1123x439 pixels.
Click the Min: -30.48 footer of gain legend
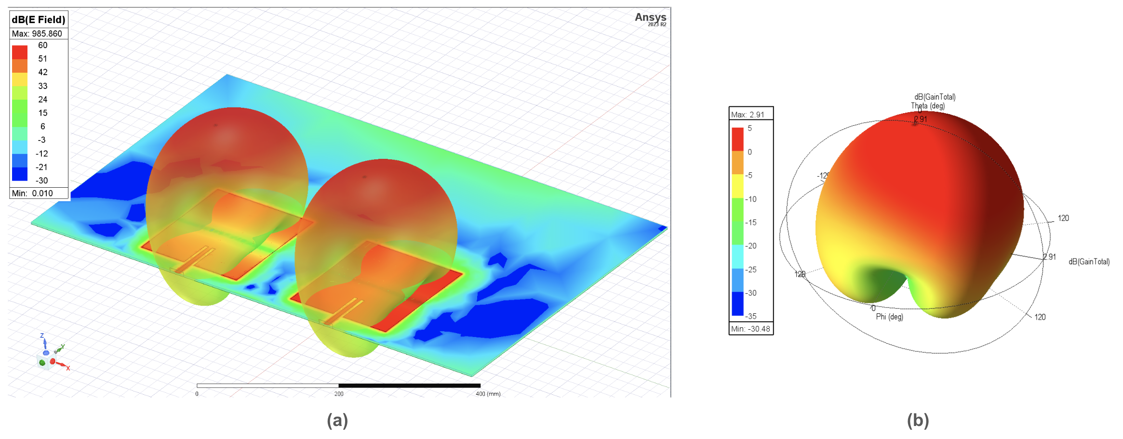point(751,329)
